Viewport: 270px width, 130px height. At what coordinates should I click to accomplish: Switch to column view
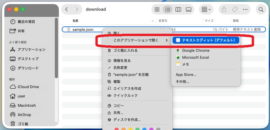coord(178,9)
